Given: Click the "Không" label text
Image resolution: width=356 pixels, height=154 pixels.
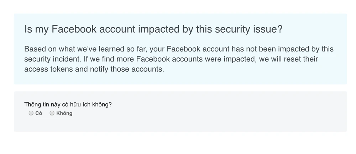Looking at the screenshot, I should tap(64, 113).
